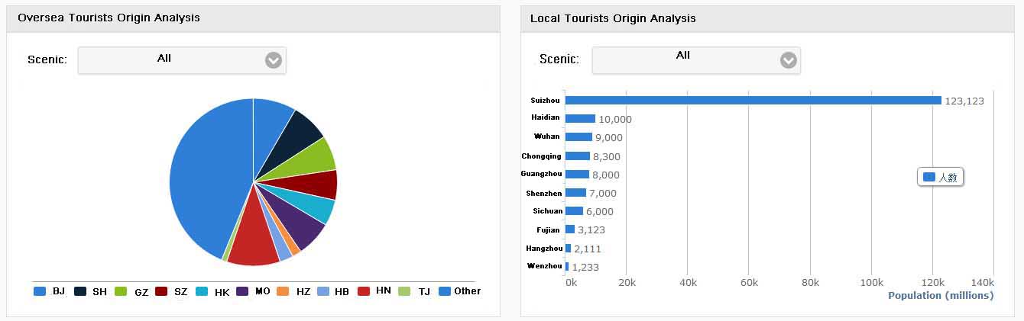Image resolution: width=1024 pixels, height=321 pixels.
Task: Click the TJ legend marker
Action: pyautogui.click(x=404, y=291)
